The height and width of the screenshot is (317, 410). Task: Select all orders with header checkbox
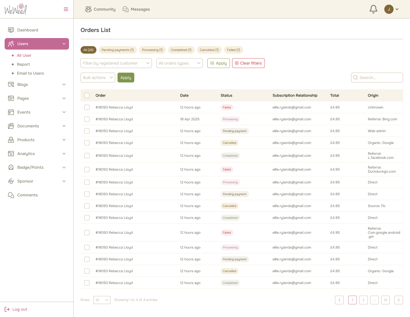(x=87, y=95)
